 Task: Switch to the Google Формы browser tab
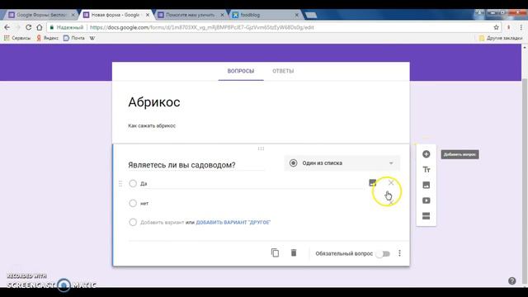click(40, 15)
